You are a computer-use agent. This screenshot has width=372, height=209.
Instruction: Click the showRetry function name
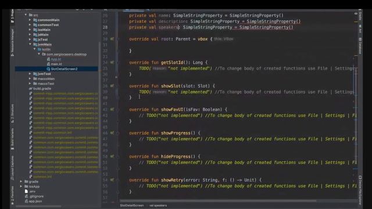coord(172,180)
